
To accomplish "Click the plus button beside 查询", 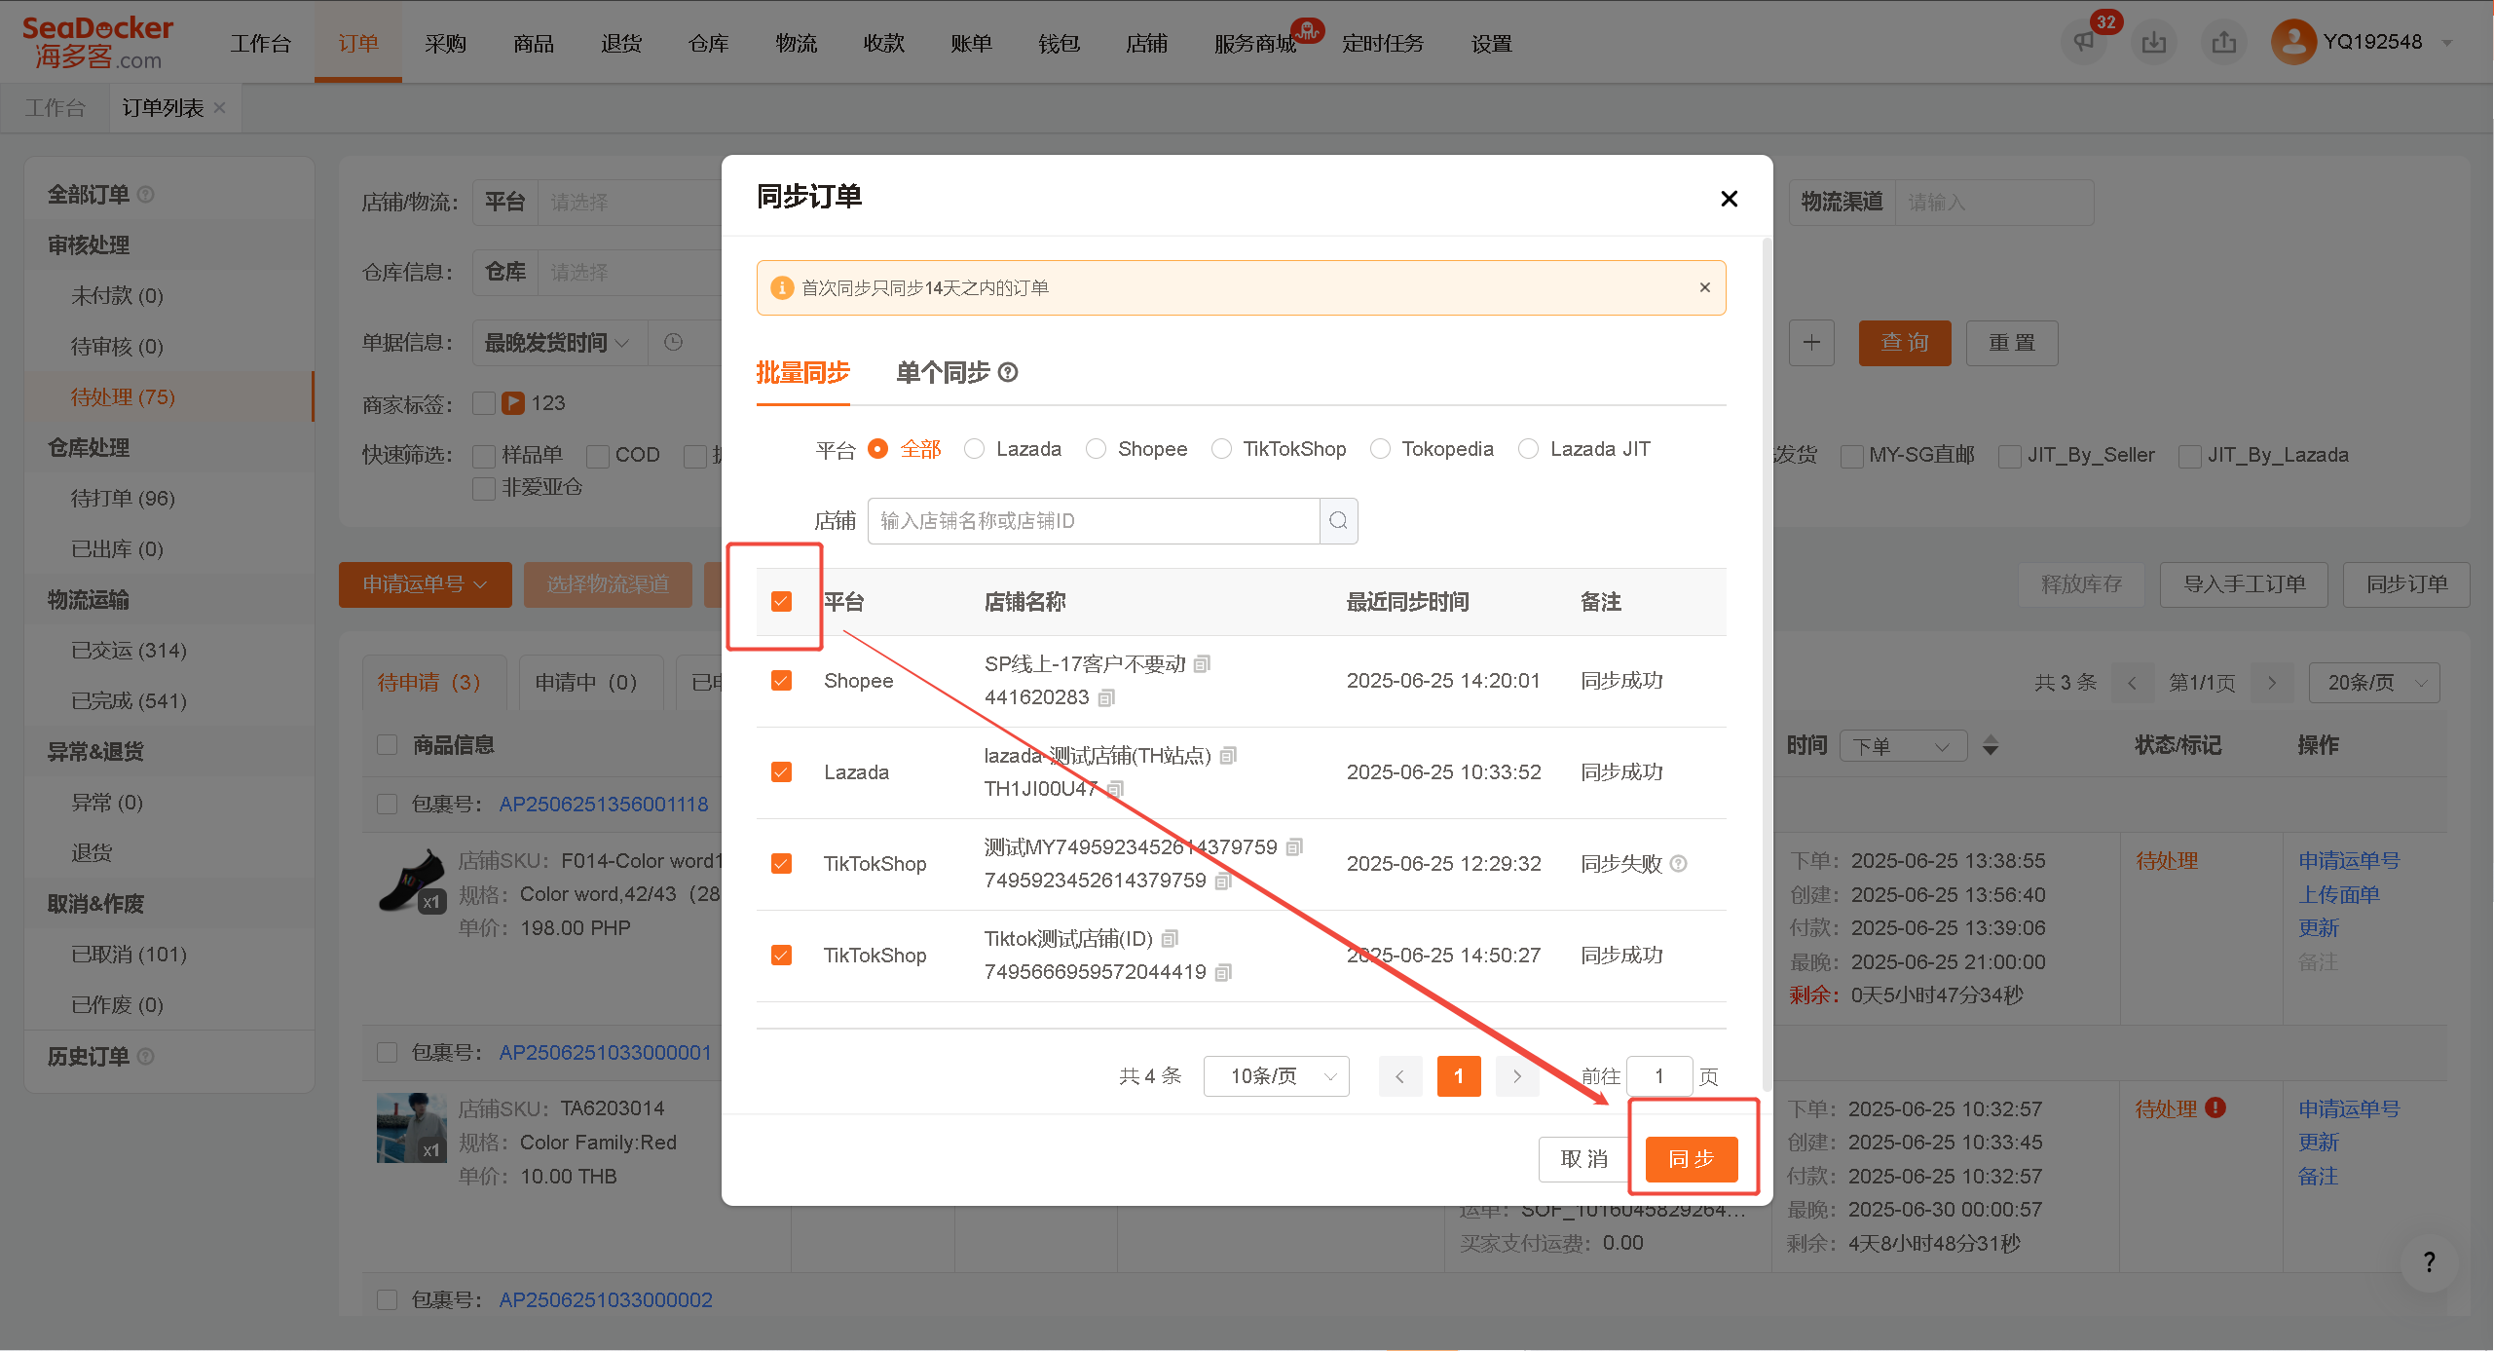I will (1811, 343).
